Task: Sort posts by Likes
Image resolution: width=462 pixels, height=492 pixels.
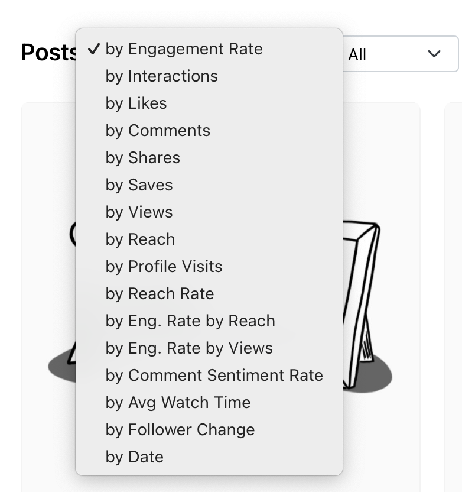Action: coord(137,103)
